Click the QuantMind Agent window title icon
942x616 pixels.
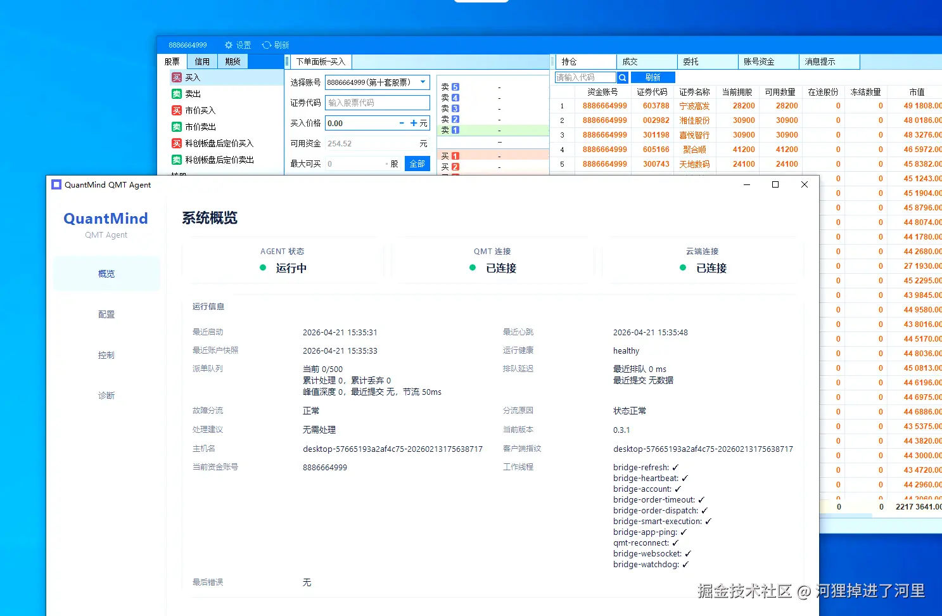(56, 184)
